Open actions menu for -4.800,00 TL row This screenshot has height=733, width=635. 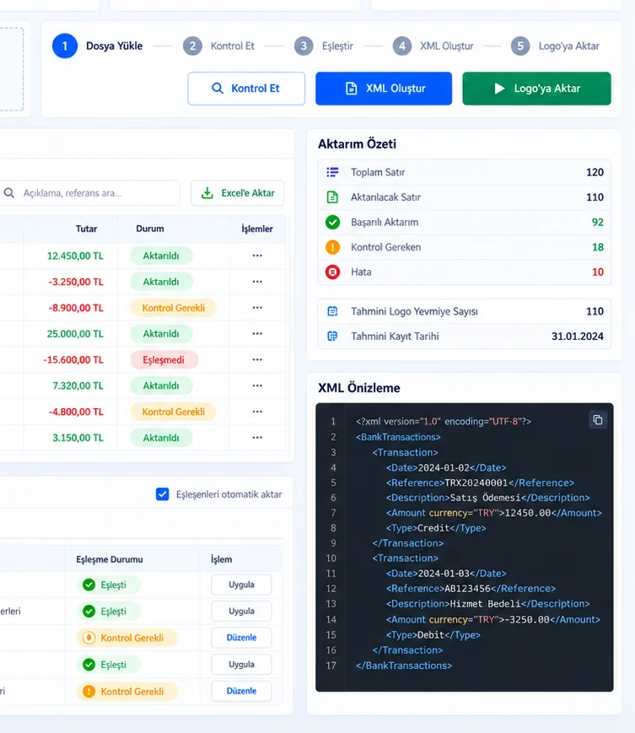click(257, 412)
